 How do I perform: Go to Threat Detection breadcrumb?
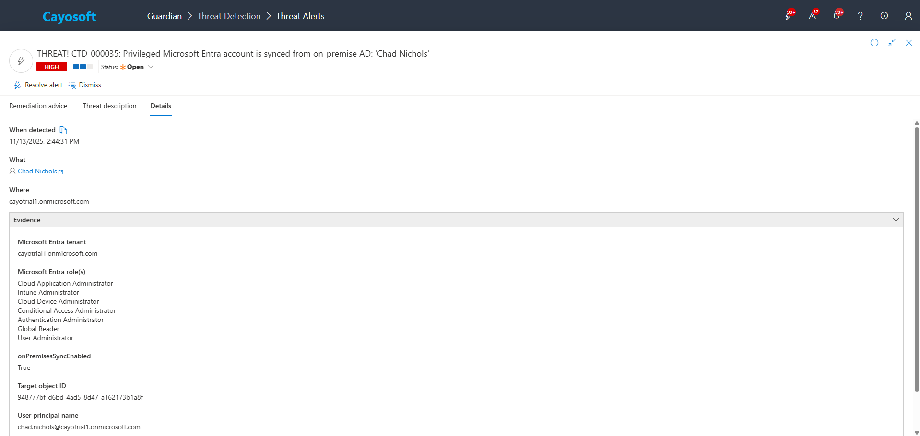tap(229, 16)
